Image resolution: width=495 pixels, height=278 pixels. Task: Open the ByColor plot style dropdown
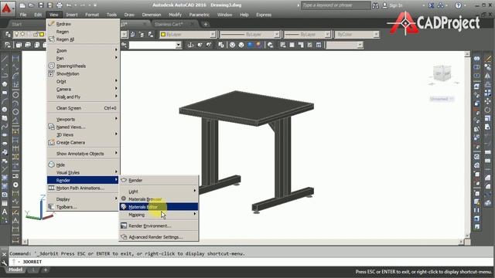coord(357,34)
